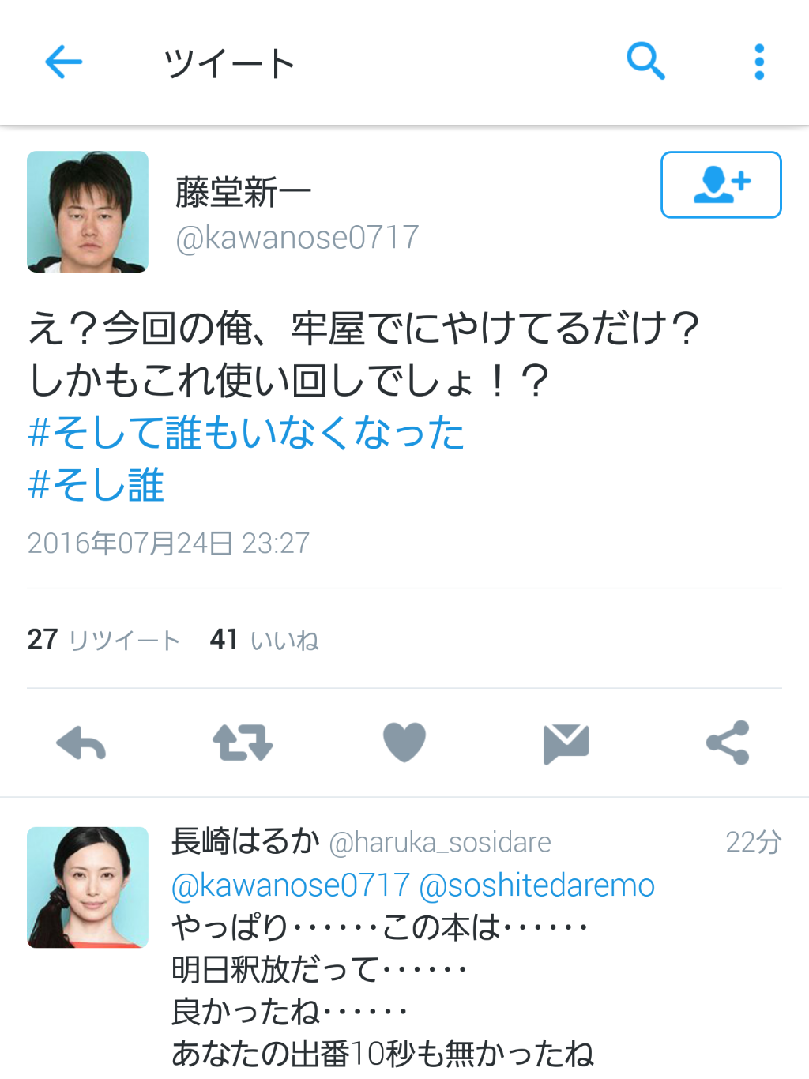809x1079 pixels.
Task: Open hashtag #そし誰
Action: (96, 485)
